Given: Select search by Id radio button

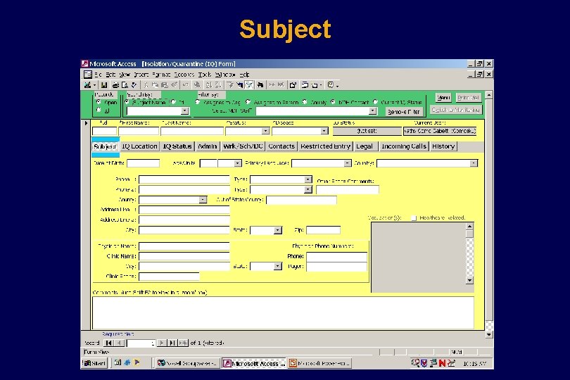Looking at the screenshot, I should click(x=173, y=102).
